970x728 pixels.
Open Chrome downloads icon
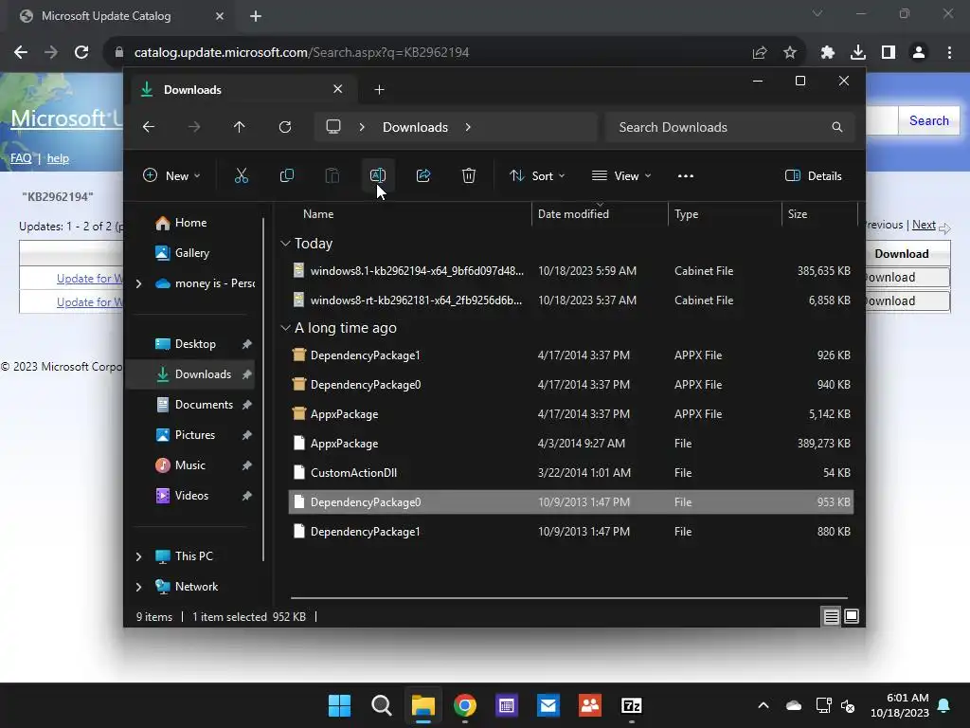858,53
